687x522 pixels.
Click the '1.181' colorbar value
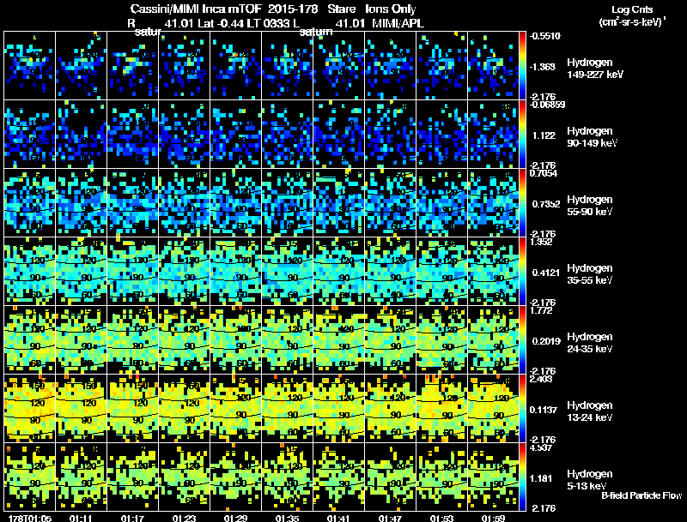coord(541,478)
